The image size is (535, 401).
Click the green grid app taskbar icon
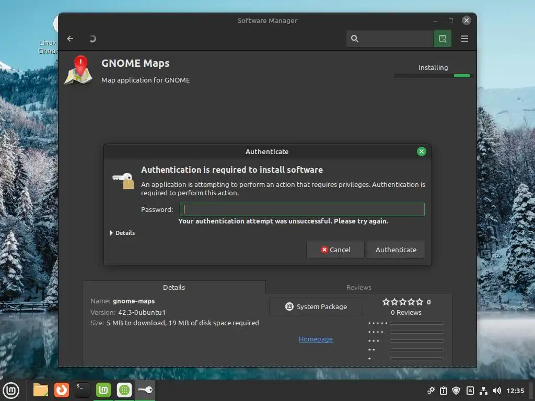coord(124,390)
